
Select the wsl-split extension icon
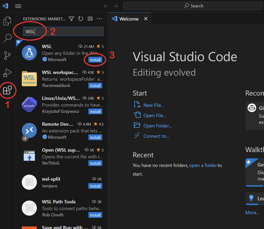(x=29, y=182)
